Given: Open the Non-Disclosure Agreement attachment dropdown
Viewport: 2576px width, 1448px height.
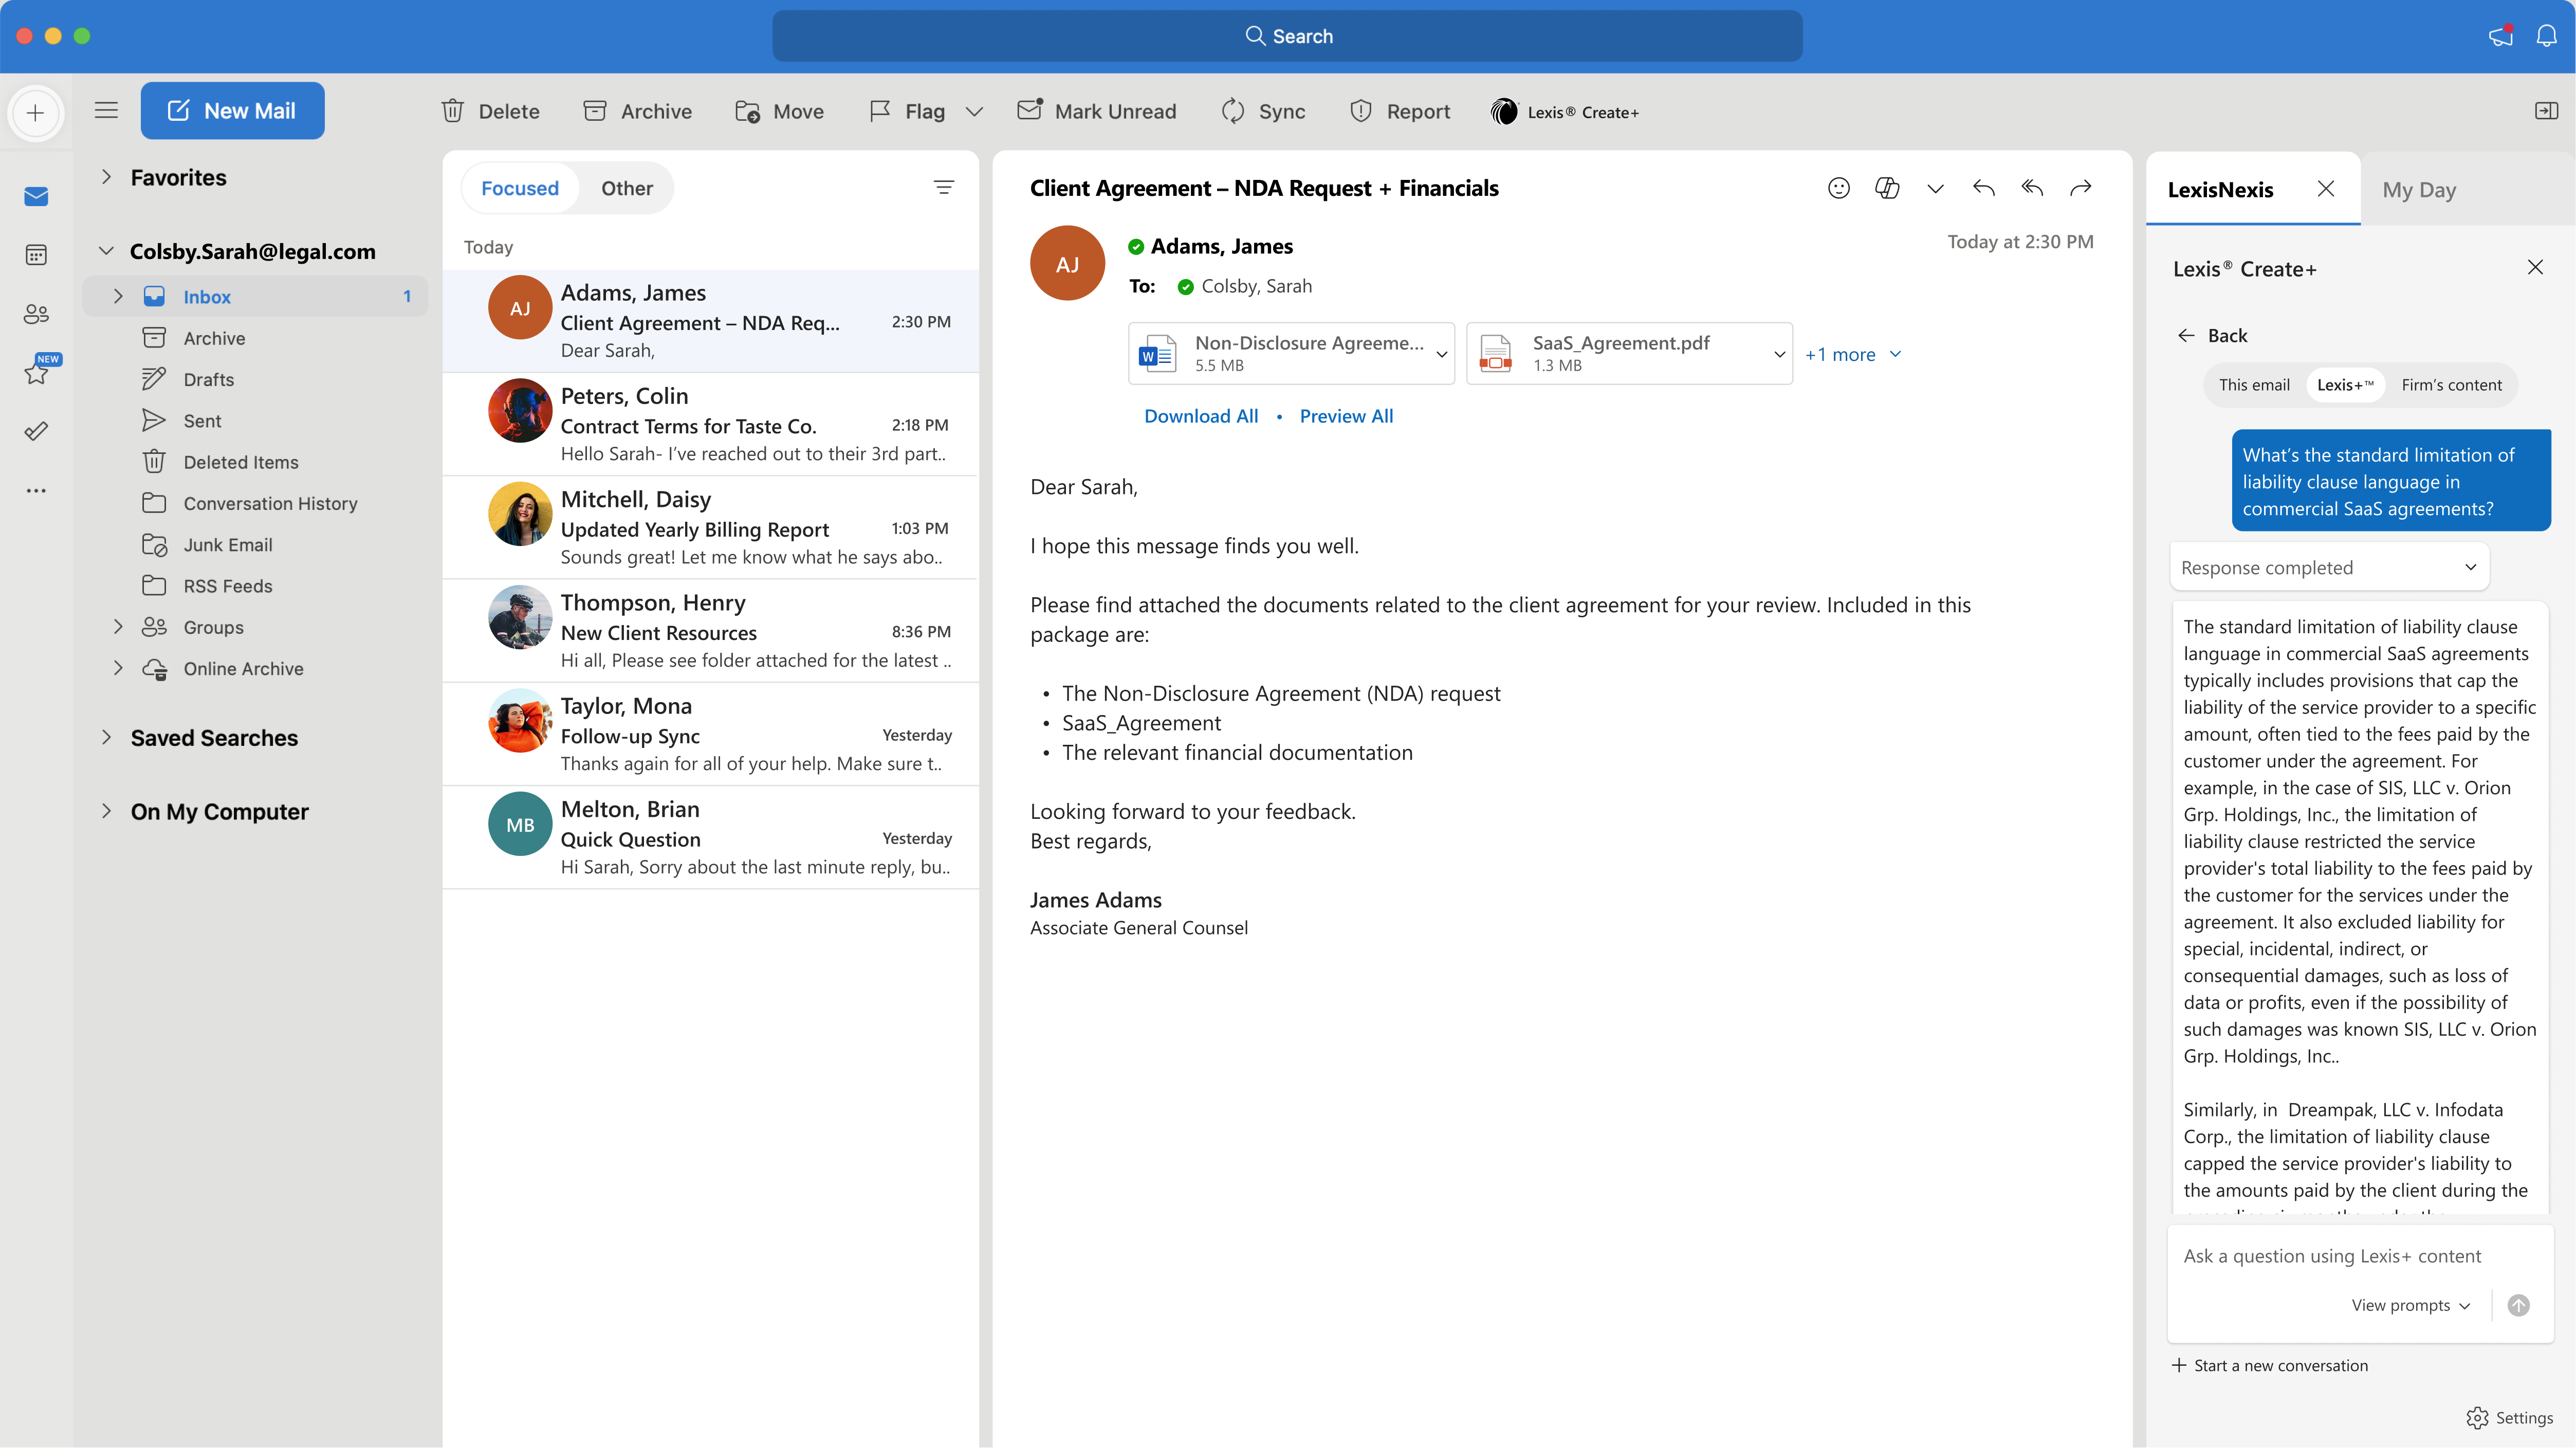Looking at the screenshot, I should pyautogui.click(x=1441, y=354).
